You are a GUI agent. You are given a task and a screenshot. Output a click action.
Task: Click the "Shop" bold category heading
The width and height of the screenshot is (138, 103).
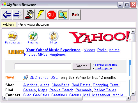(10, 85)
